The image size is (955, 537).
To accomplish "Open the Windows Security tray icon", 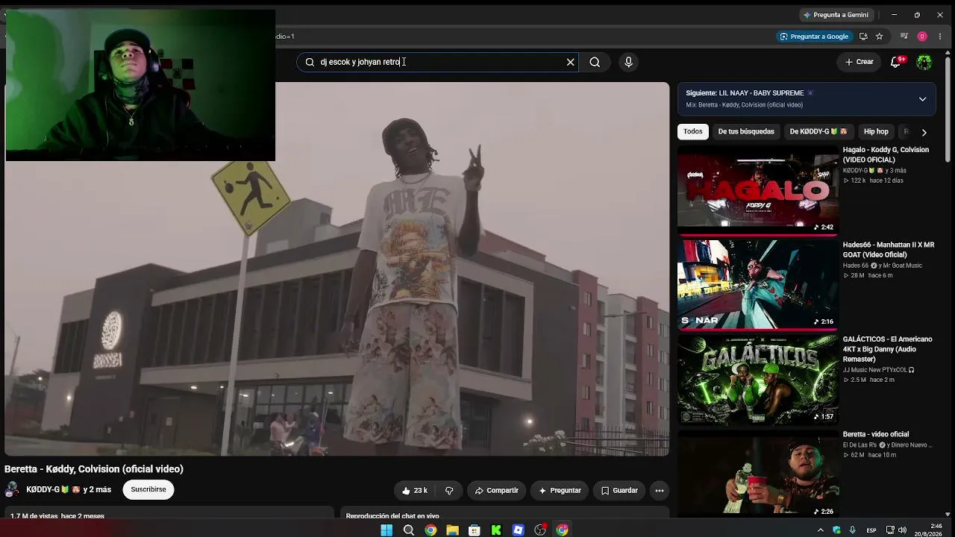I will [836, 530].
